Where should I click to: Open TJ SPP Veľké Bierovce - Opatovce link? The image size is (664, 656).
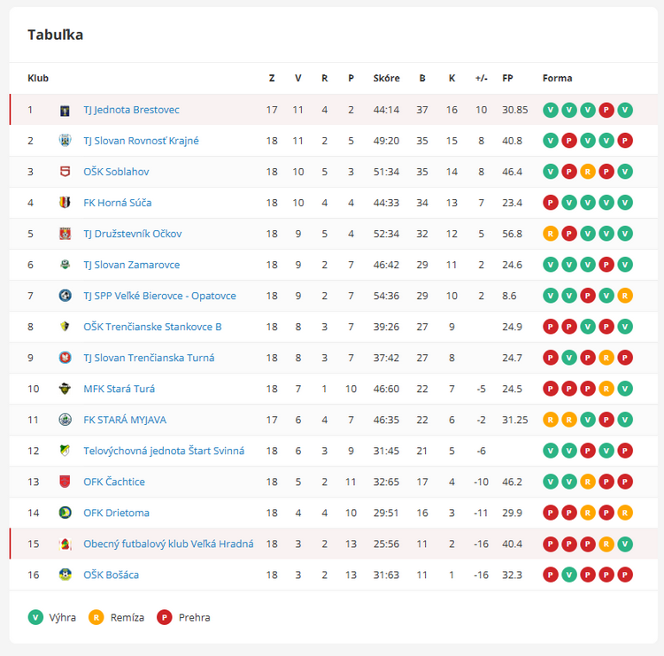[x=159, y=296]
